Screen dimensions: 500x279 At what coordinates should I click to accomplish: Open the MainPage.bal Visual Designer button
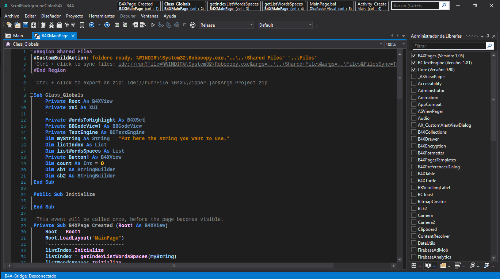[331, 6]
